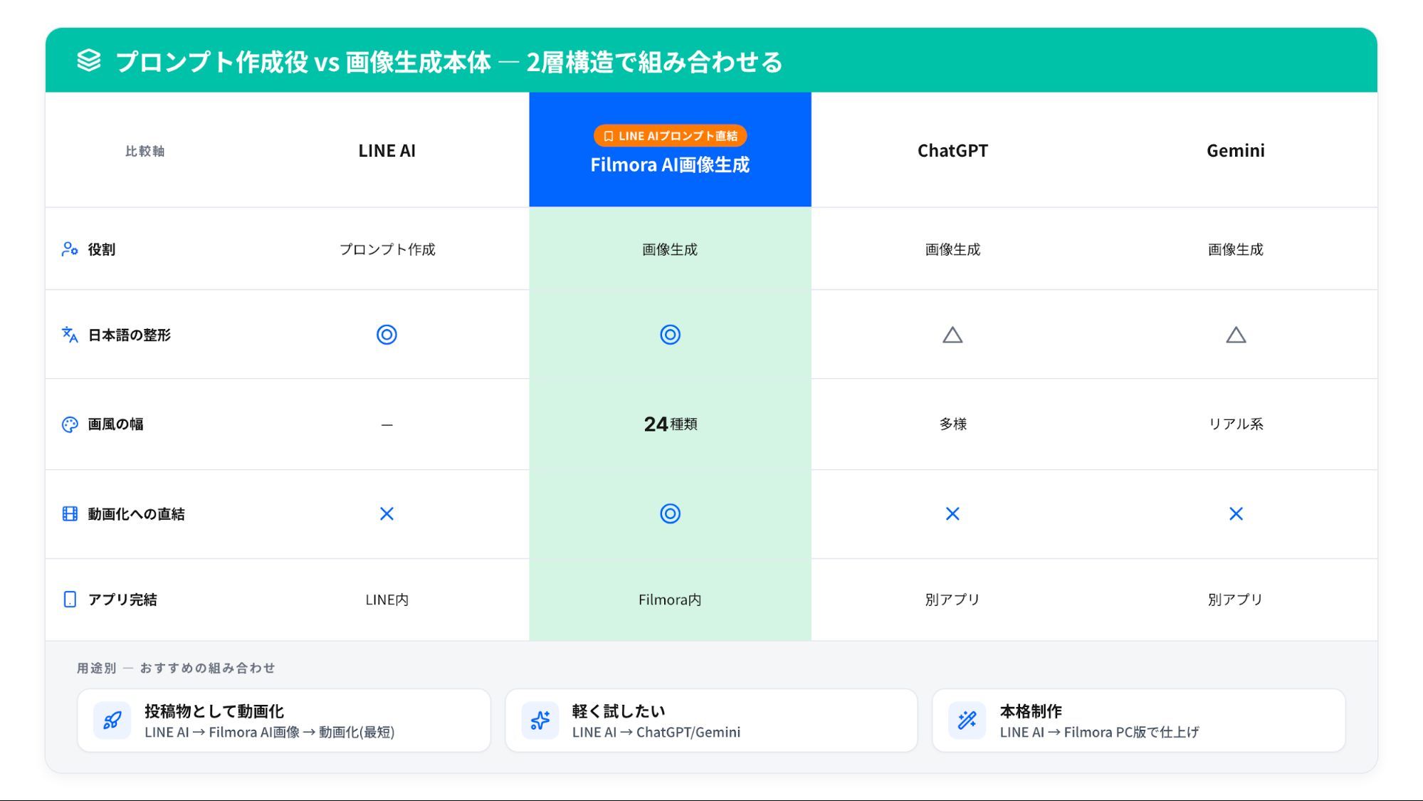Click the LINE AI → Filmora AI画像 → 動画化(最短) text

point(269,732)
